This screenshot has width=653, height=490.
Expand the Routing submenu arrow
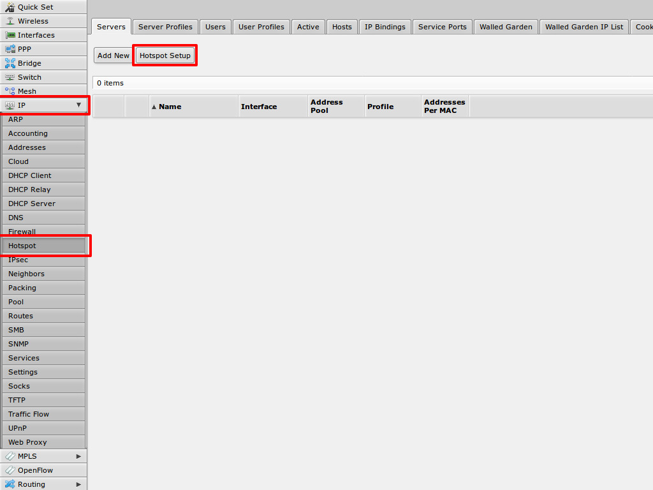tap(78, 484)
